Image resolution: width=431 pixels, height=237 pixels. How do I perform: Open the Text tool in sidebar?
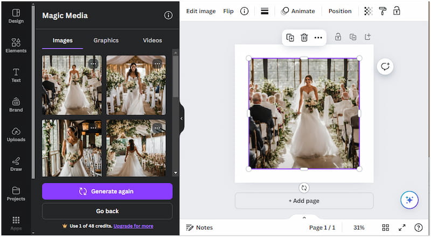coord(16,75)
